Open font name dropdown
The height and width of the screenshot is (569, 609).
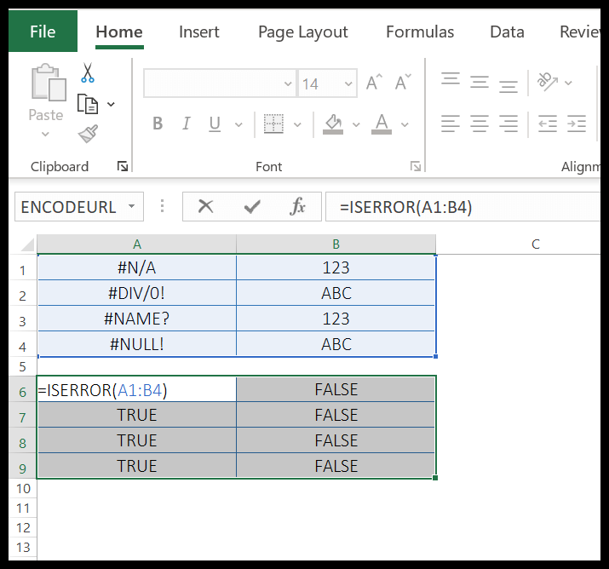pyautogui.click(x=288, y=83)
